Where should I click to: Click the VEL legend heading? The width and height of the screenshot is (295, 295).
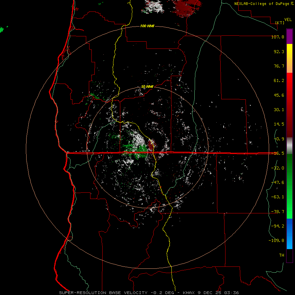pyautogui.click(x=288, y=20)
